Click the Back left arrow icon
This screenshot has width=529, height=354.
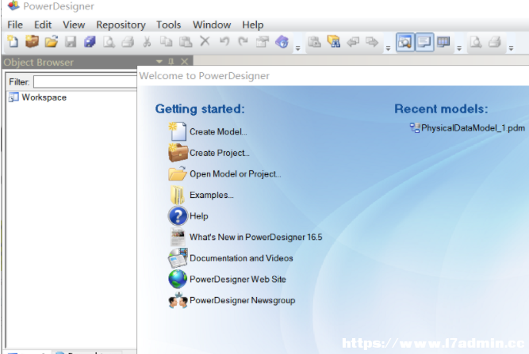click(353, 42)
